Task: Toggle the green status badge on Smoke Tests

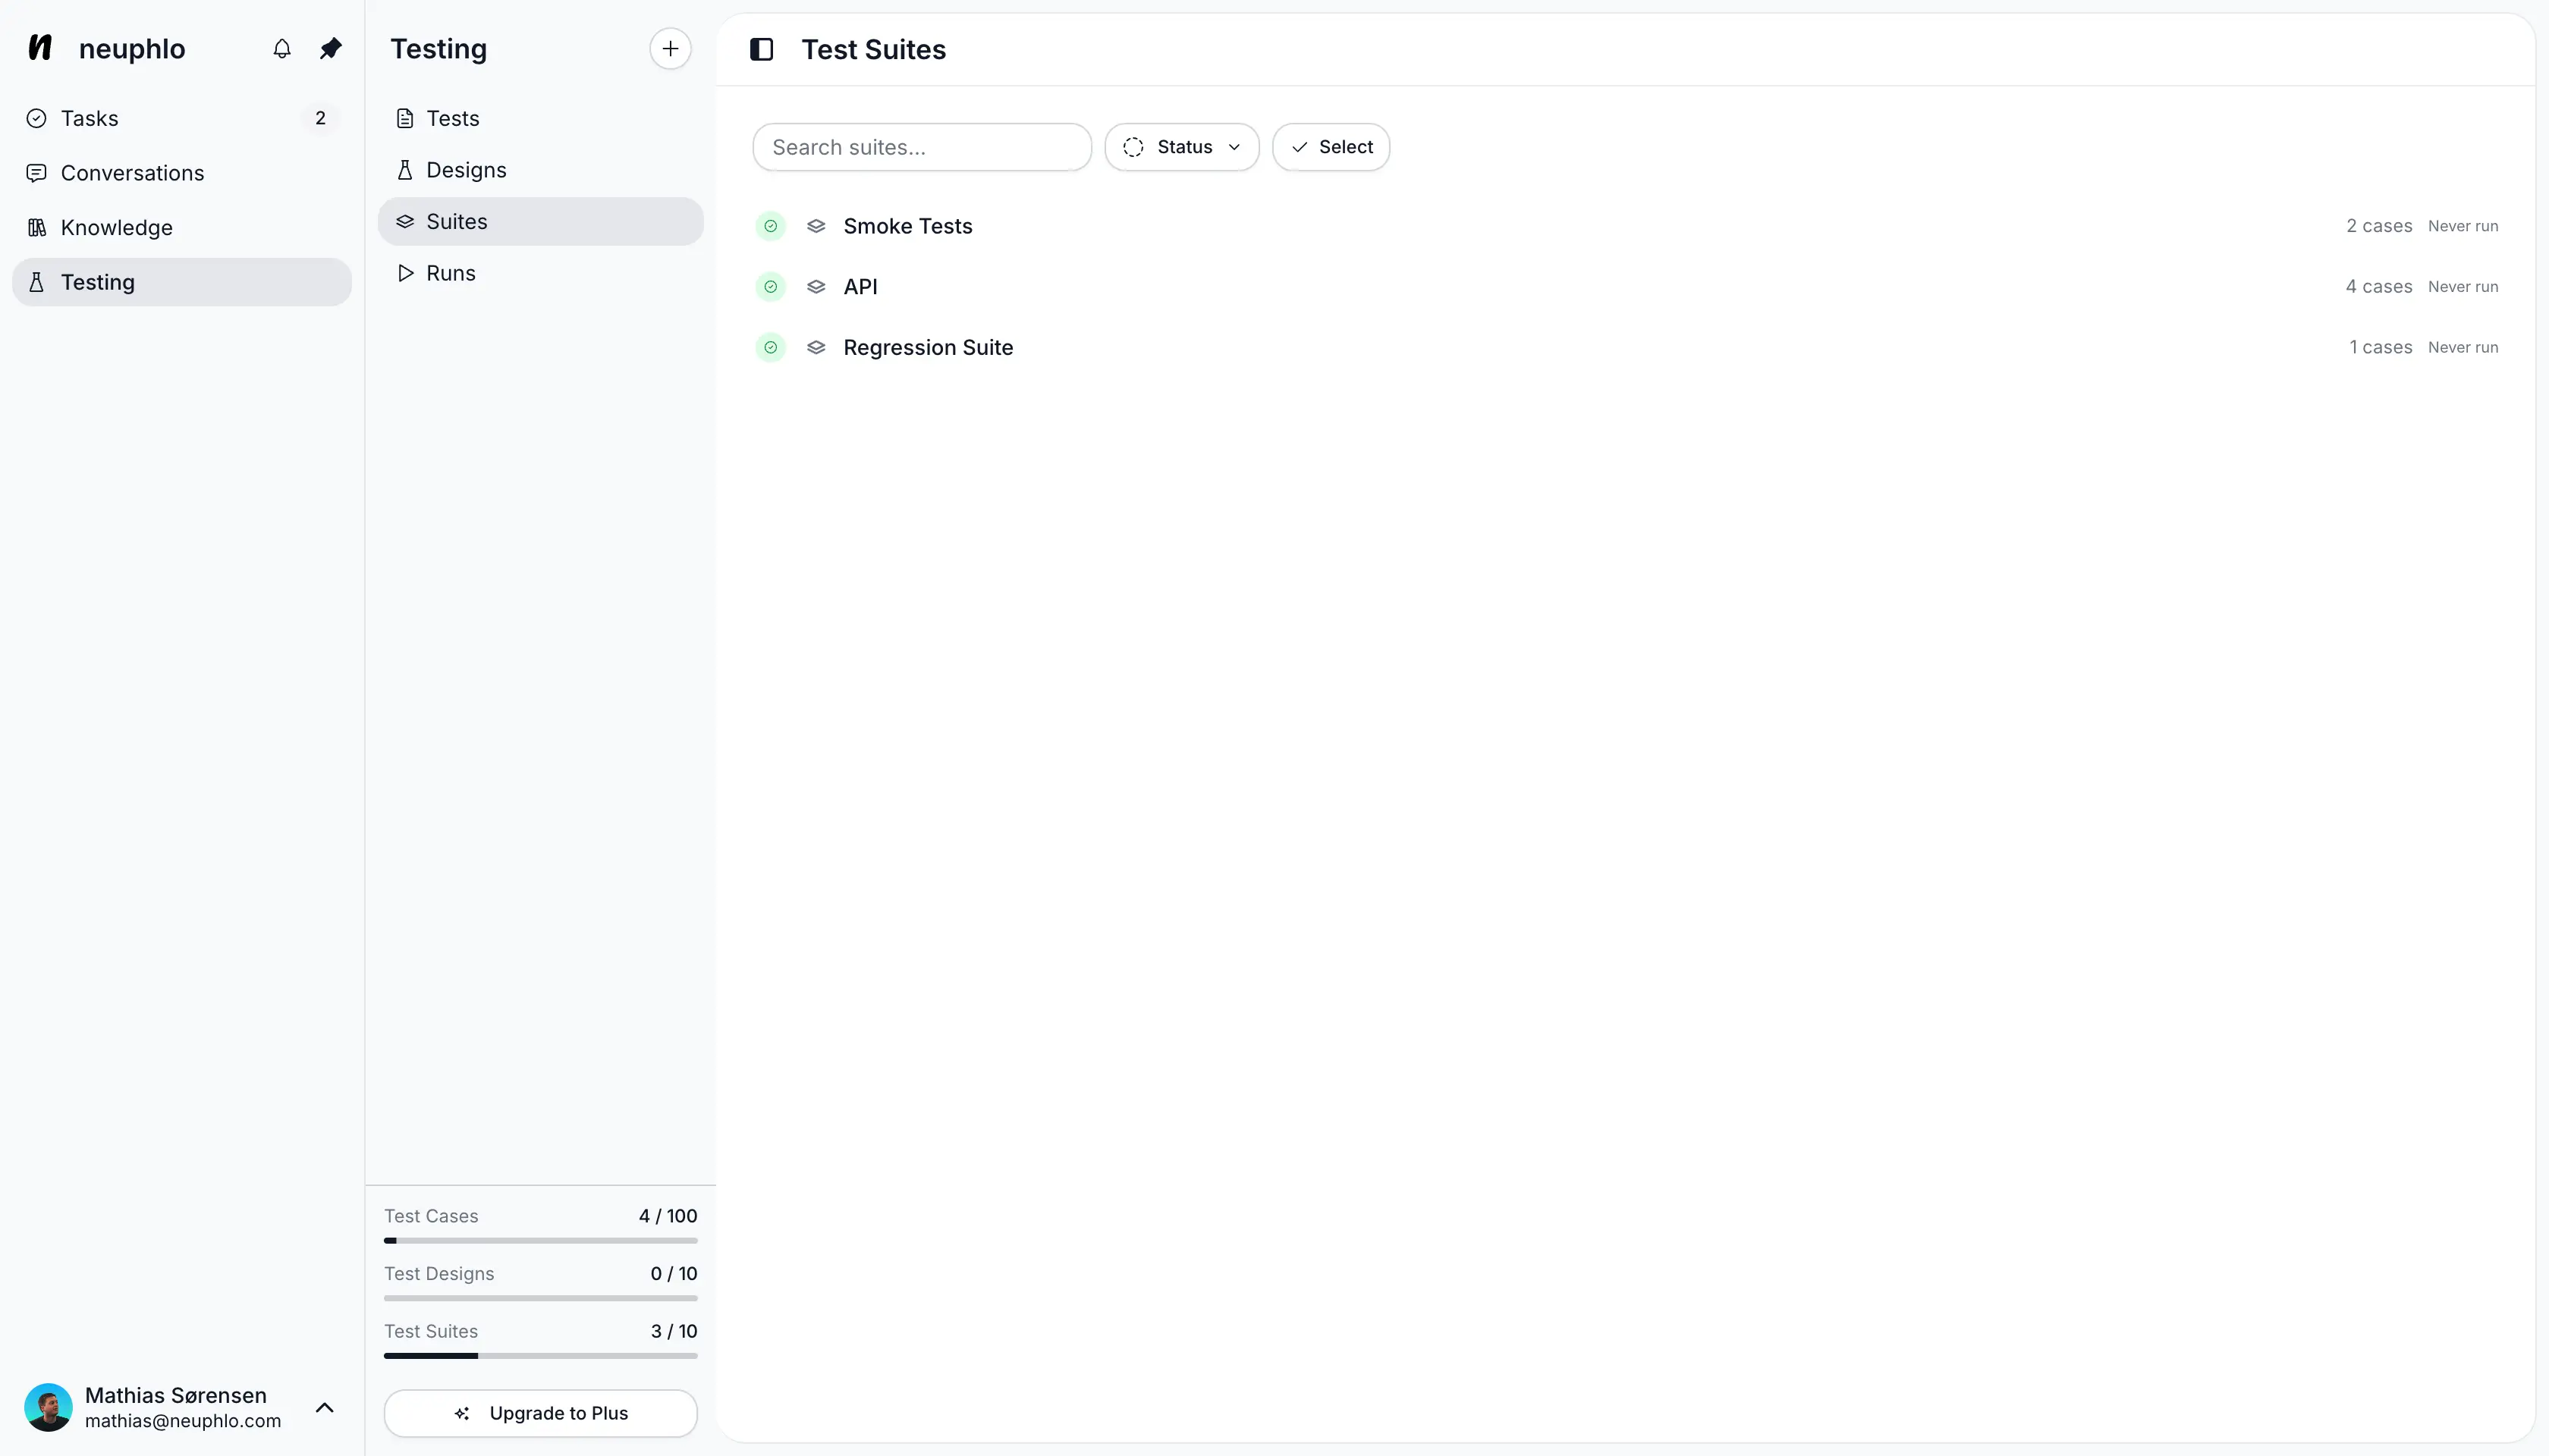Action: 770,226
